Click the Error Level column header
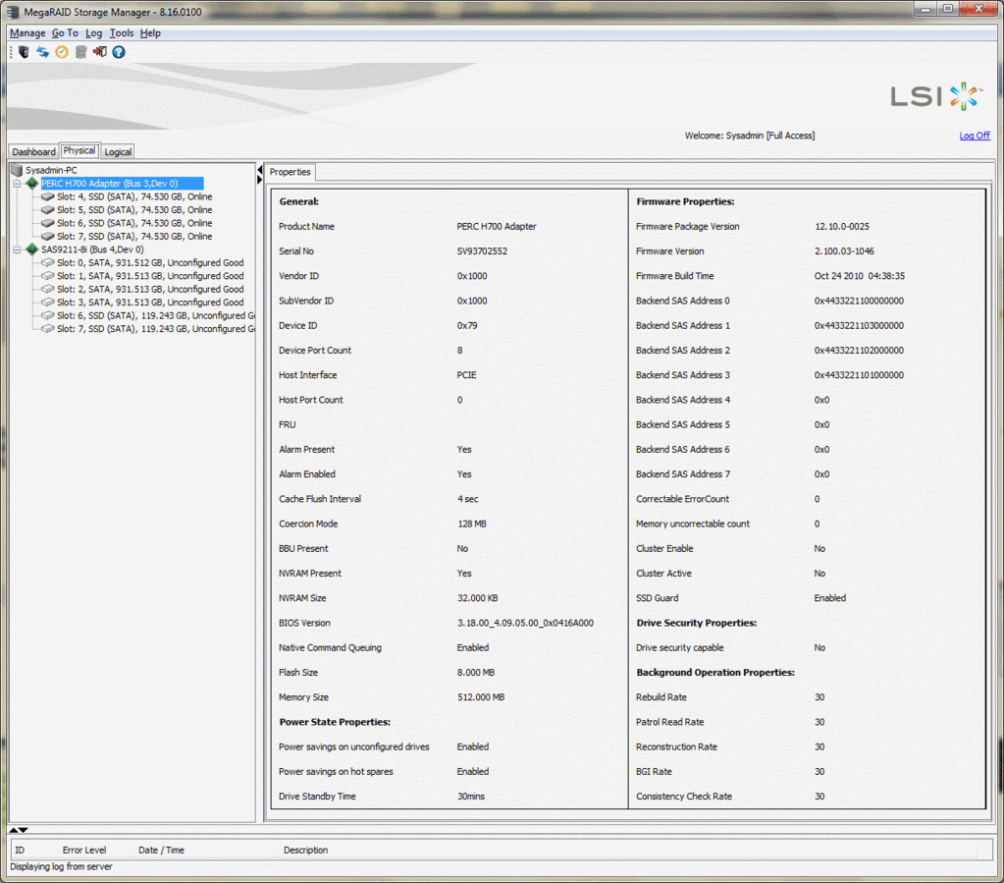The width and height of the screenshot is (1004, 883). (x=84, y=850)
